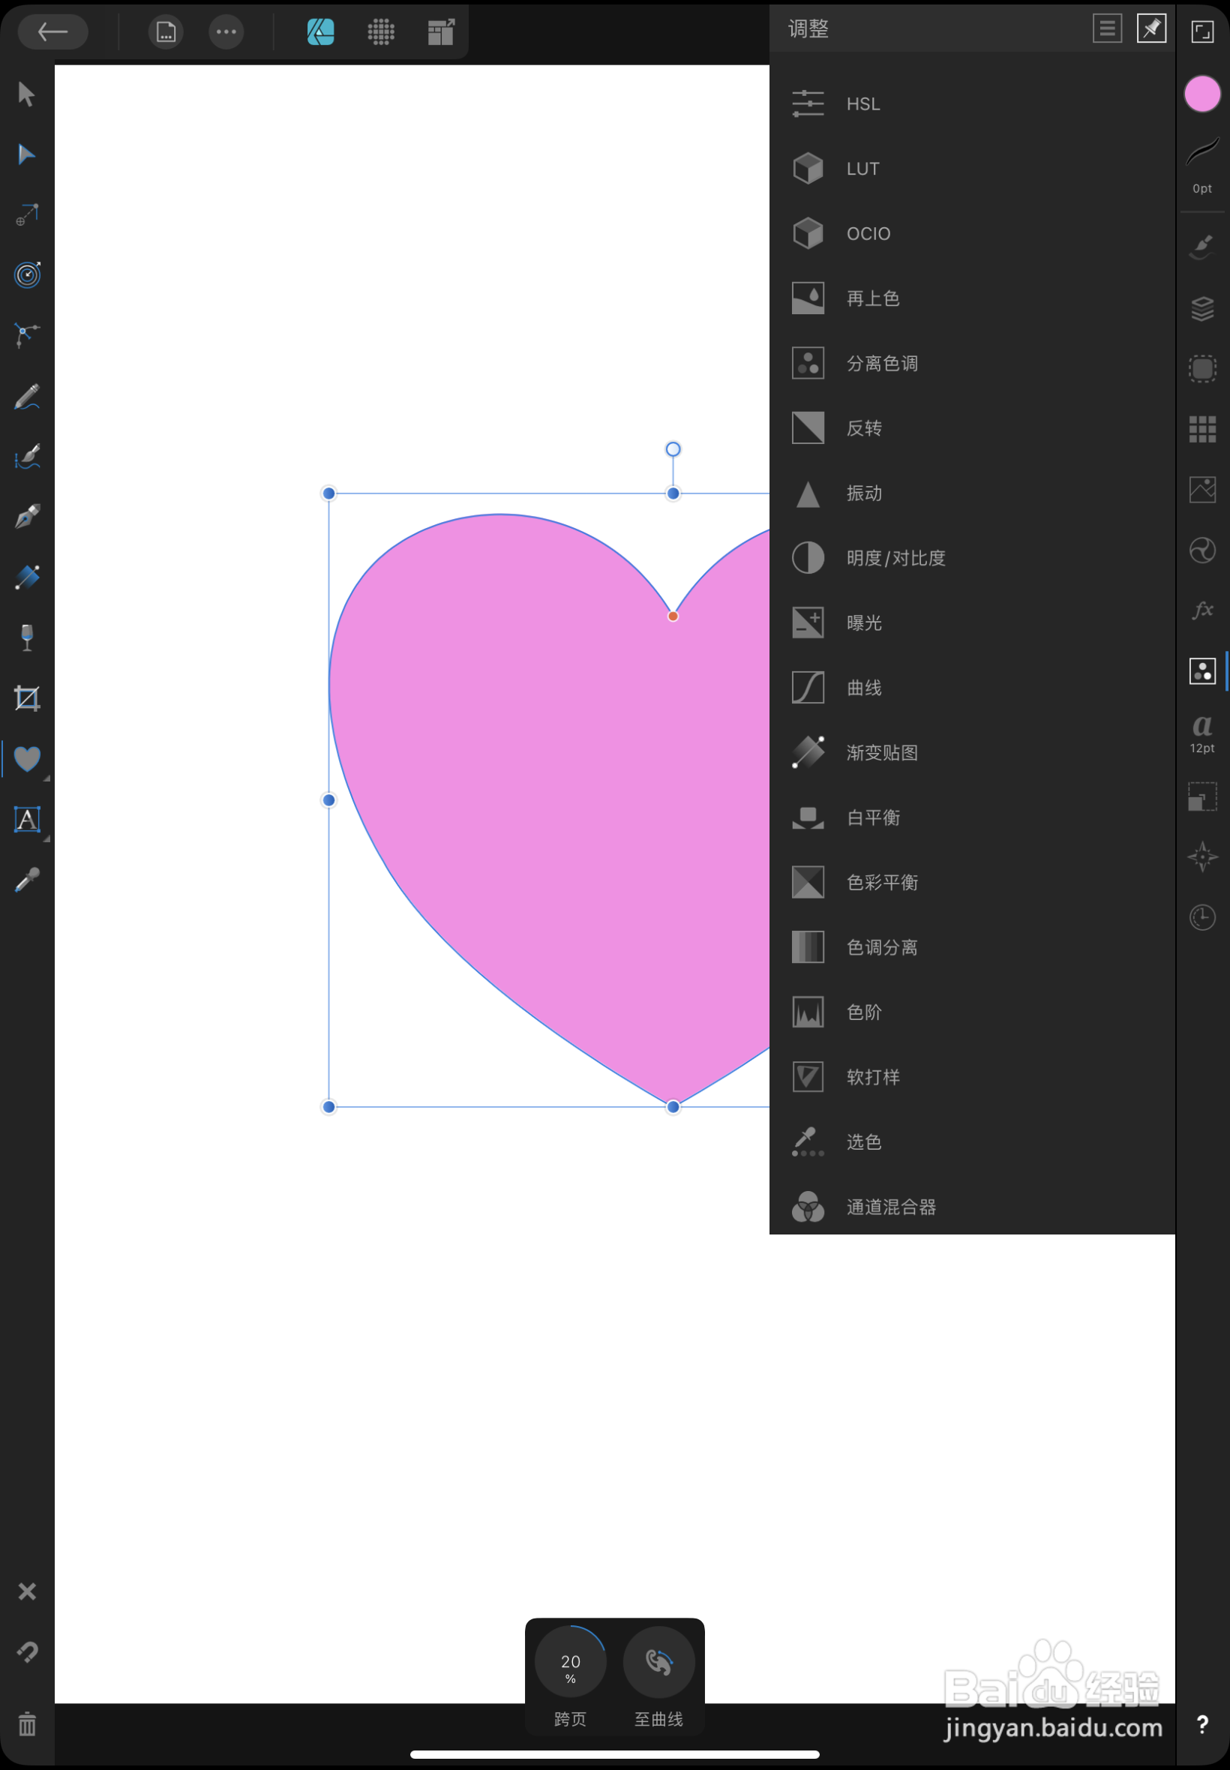1230x1770 pixels.
Task: Open the pink fill color swatch
Action: pyautogui.click(x=1202, y=93)
